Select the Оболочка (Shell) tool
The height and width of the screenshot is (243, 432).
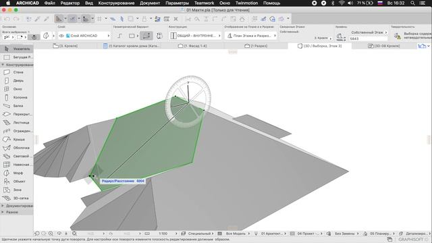pyautogui.click(x=17, y=148)
